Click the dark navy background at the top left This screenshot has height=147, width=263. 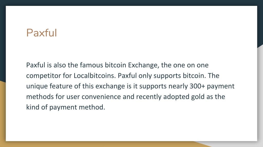[x=3, y=42]
